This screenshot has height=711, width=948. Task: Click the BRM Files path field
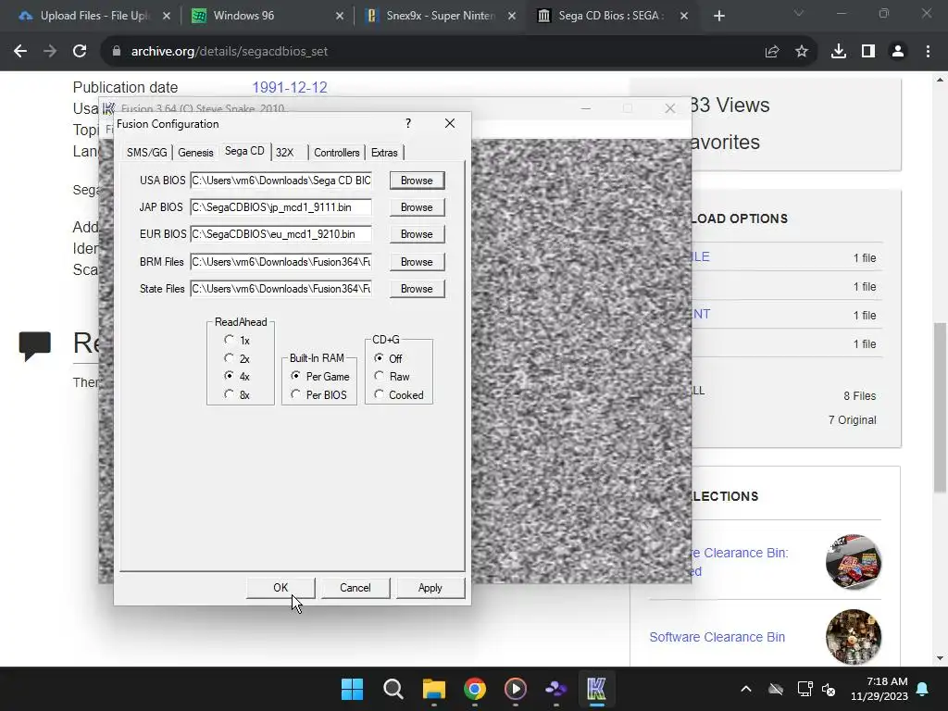pyautogui.click(x=281, y=262)
